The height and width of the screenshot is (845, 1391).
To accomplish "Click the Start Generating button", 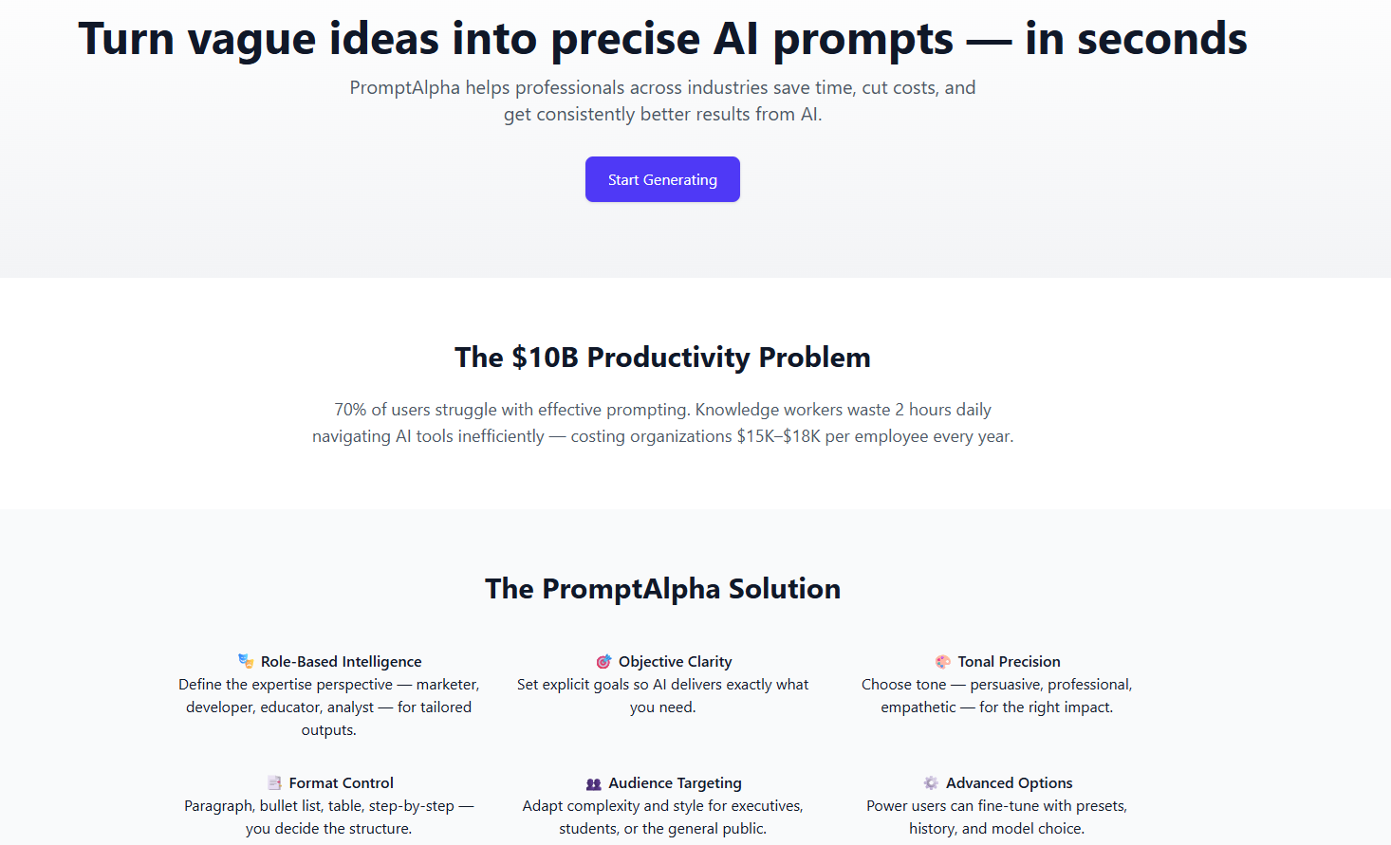I will point(662,179).
